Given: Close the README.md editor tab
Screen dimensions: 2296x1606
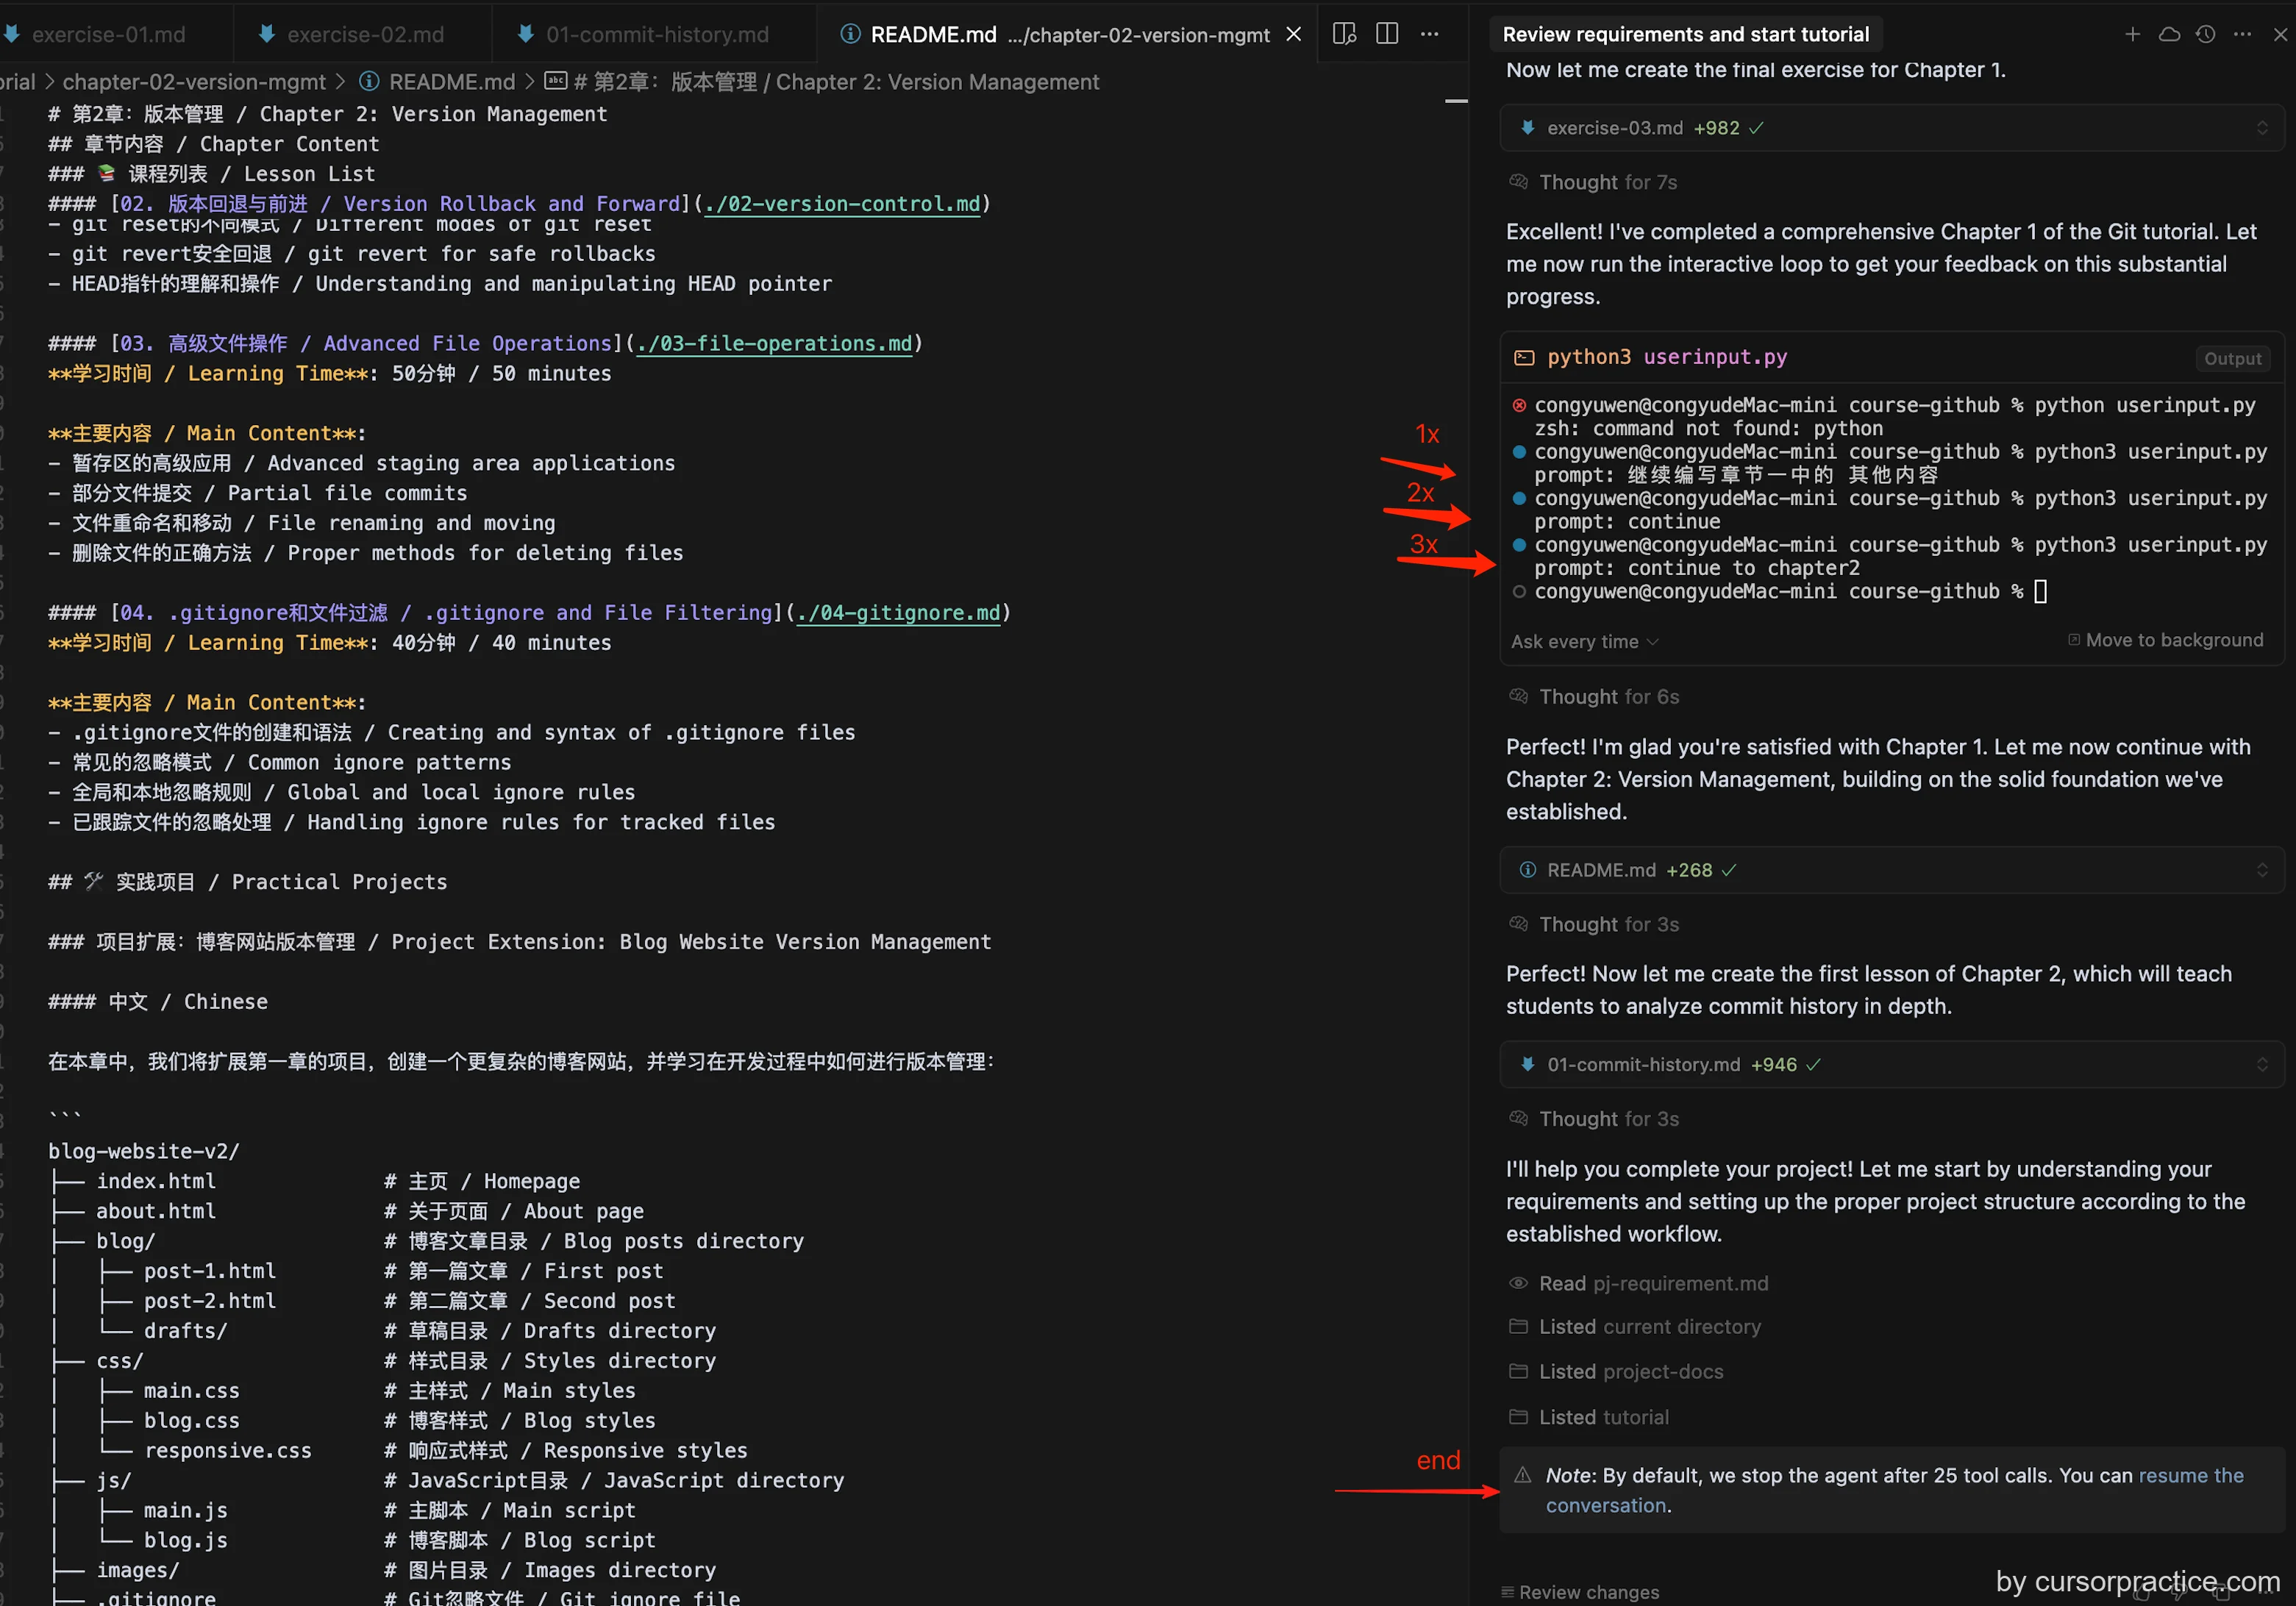Looking at the screenshot, I should pyautogui.click(x=1294, y=34).
